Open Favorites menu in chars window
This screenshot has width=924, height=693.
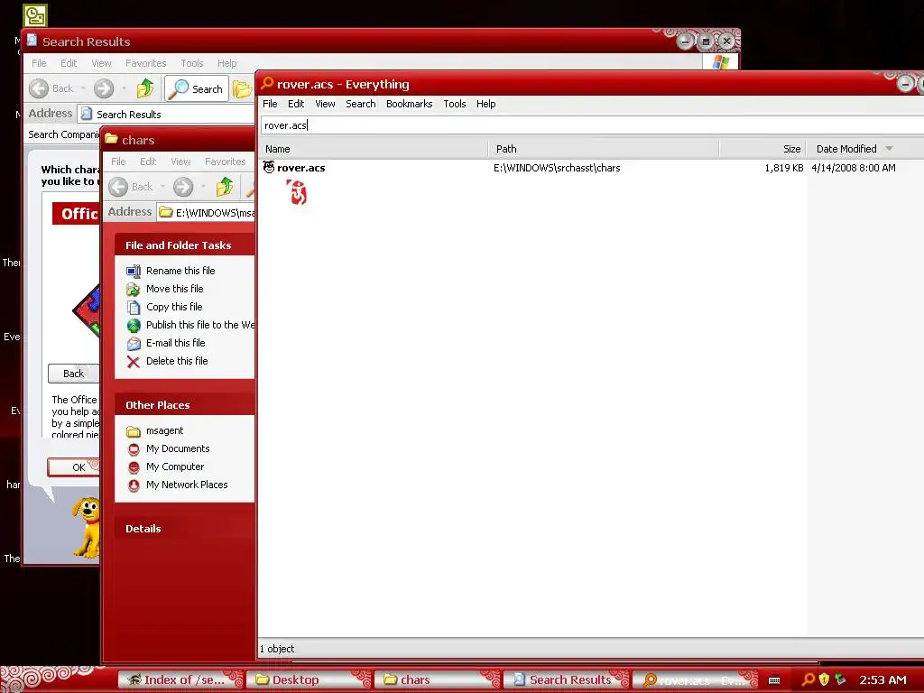(x=225, y=162)
